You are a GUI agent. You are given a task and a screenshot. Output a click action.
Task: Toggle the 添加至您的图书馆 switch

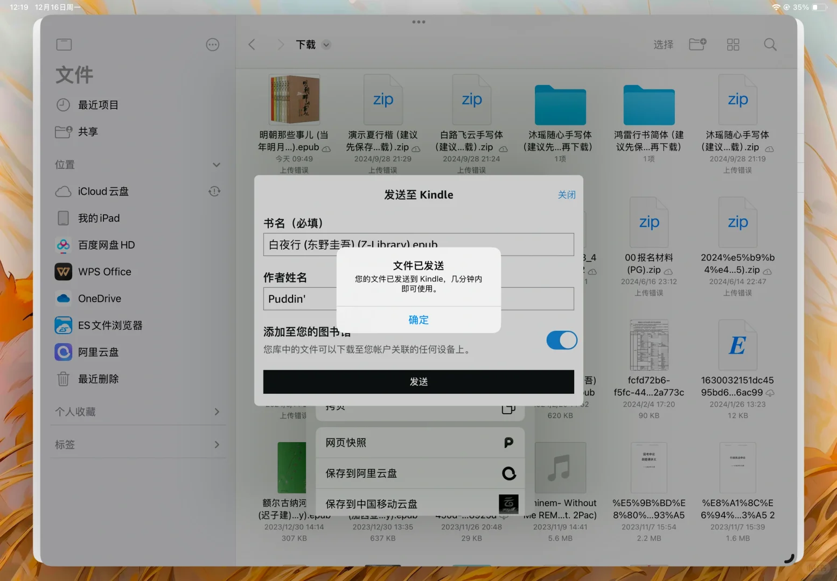(562, 340)
